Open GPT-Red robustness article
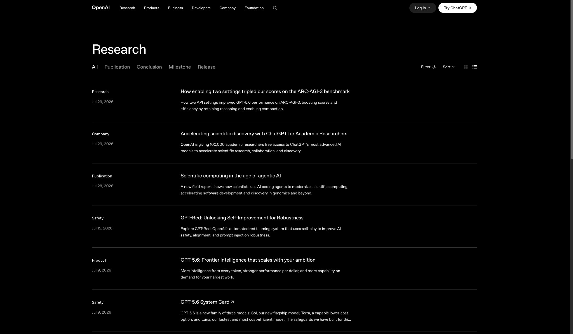 [x=242, y=218]
